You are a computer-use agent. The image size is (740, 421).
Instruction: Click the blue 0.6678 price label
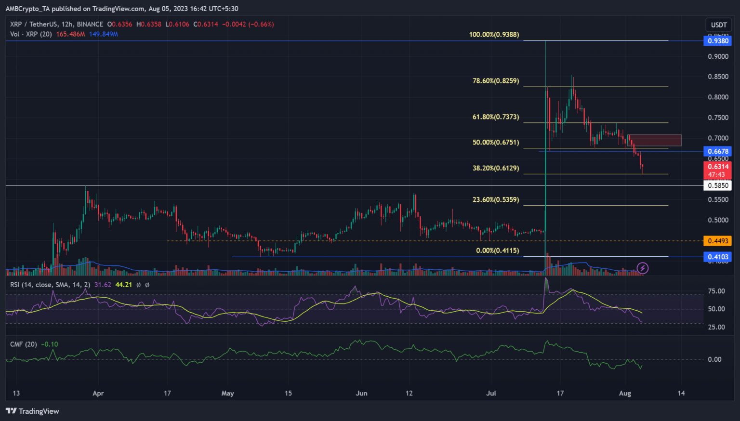718,151
